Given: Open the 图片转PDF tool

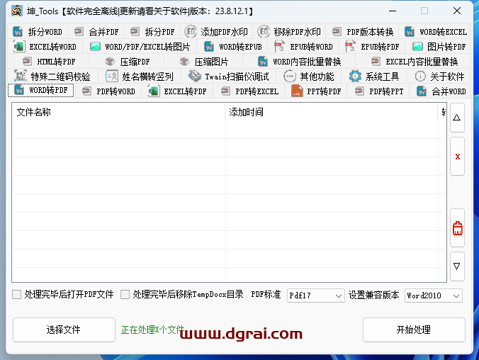Looking at the screenshot, I should [x=439, y=47].
